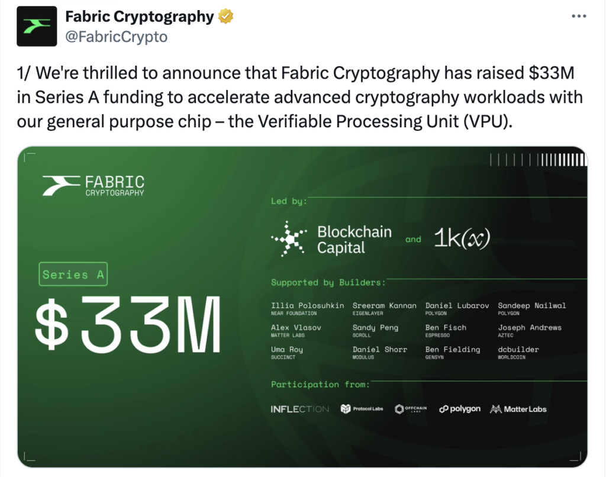Click the 1k(x) logo
Viewport: 606px width, 477px height.
(x=462, y=238)
